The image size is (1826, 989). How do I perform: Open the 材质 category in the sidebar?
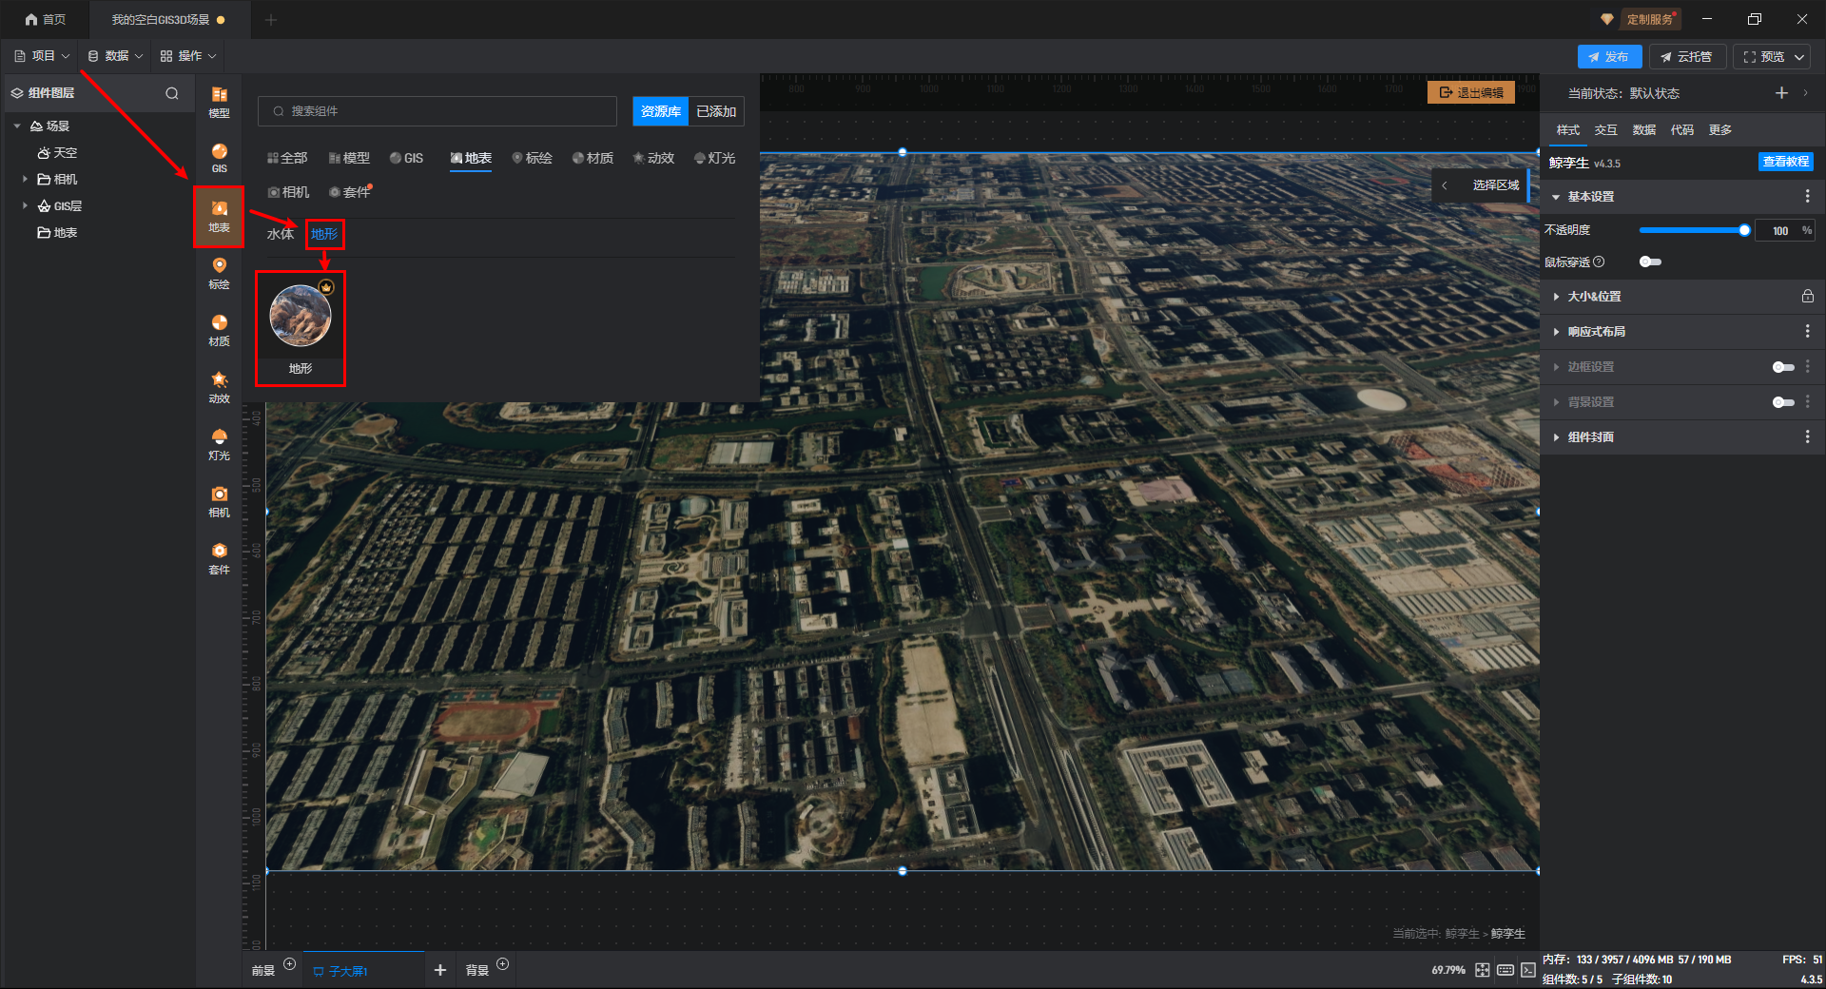pos(219,330)
